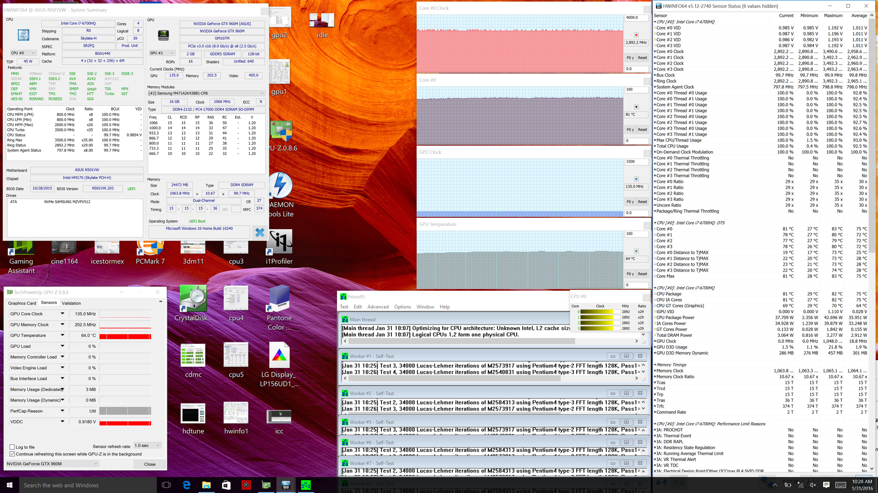Toggle the Core #0 Clock graph red checkbox
This screenshot has width=878, height=493.
(x=636, y=35)
